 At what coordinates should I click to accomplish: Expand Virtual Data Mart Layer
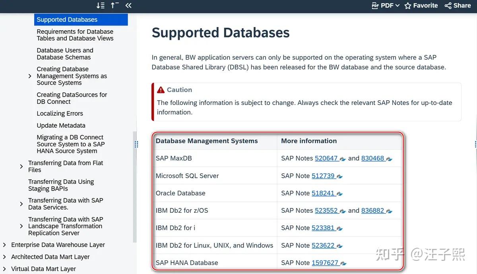(x=4, y=269)
